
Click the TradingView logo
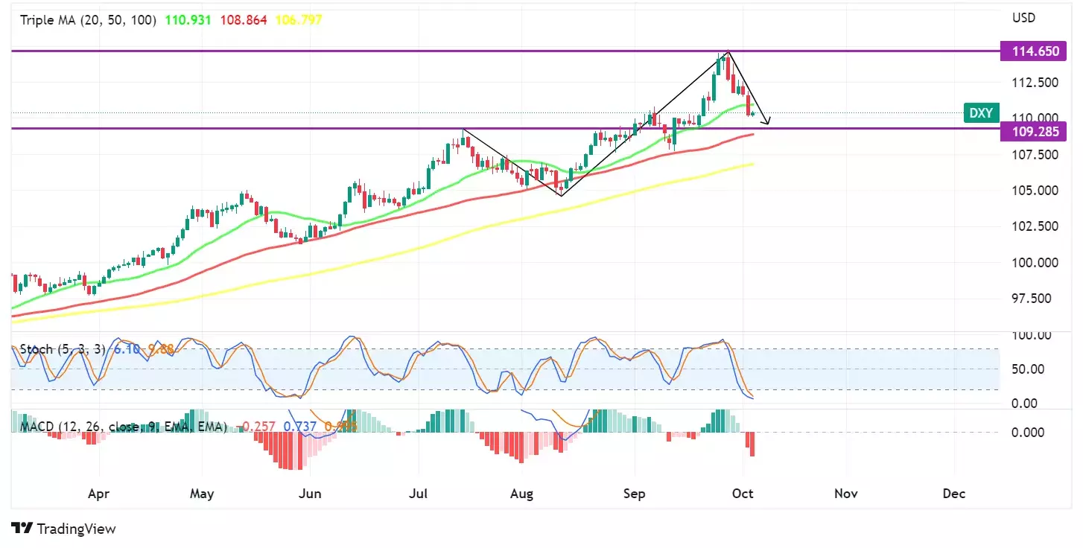point(64,529)
